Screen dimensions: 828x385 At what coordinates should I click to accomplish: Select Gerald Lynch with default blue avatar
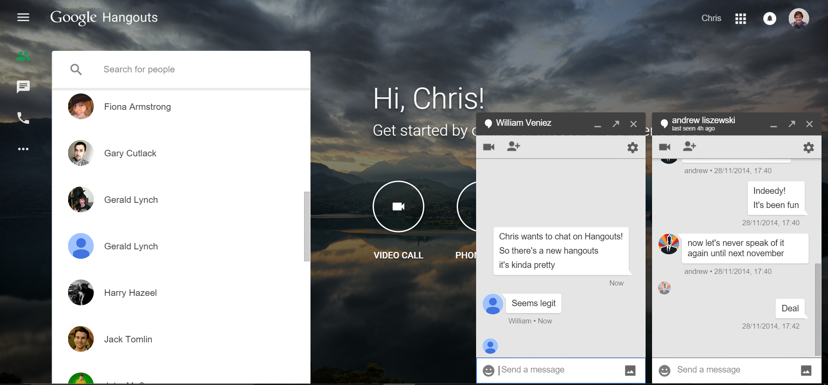pos(181,246)
